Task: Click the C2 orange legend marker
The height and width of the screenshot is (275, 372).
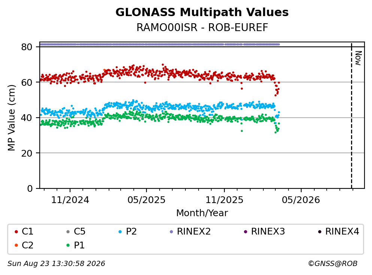Action: coord(16,245)
